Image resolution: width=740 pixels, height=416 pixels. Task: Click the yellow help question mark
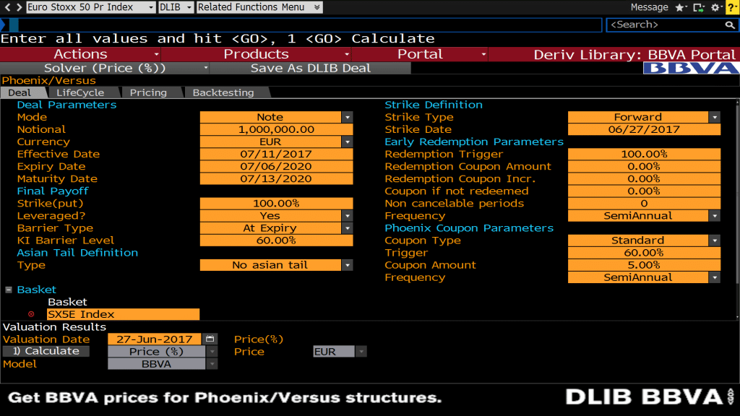[x=731, y=7]
